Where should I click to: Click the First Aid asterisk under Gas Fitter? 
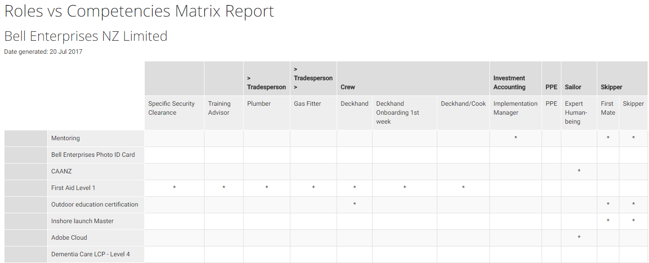click(313, 188)
